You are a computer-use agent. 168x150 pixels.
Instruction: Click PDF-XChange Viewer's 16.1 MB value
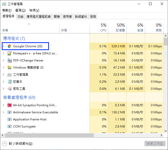(119, 60)
